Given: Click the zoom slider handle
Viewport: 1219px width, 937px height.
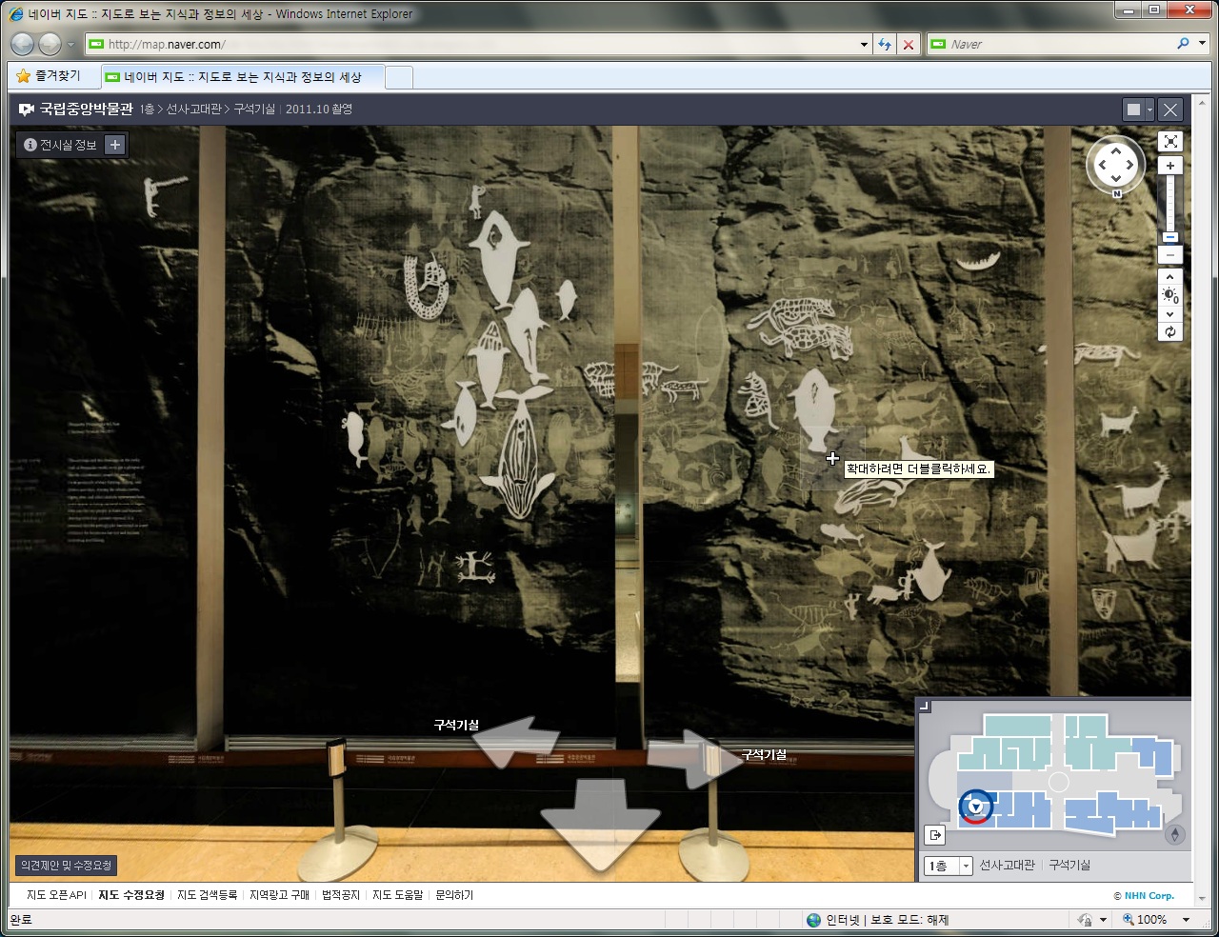Looking at the screenshot, I should 1170,237.
